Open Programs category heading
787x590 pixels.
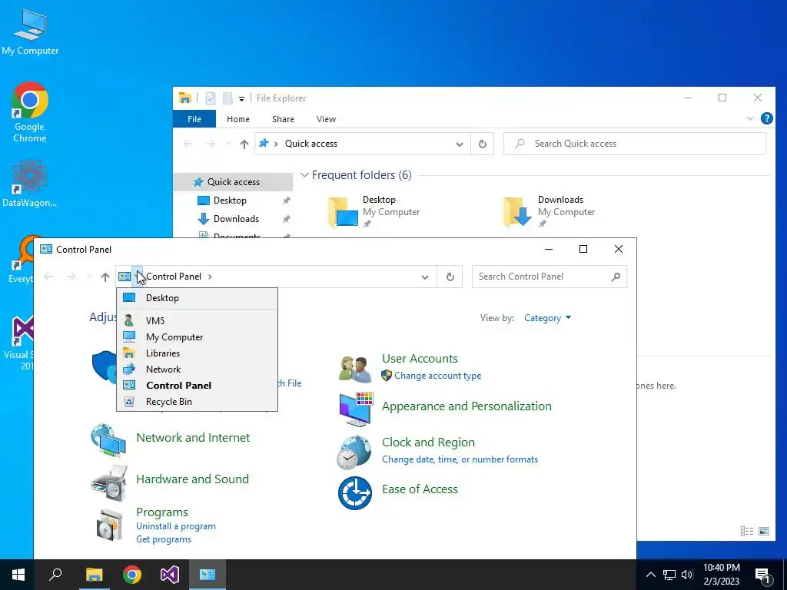pos(162,512)
